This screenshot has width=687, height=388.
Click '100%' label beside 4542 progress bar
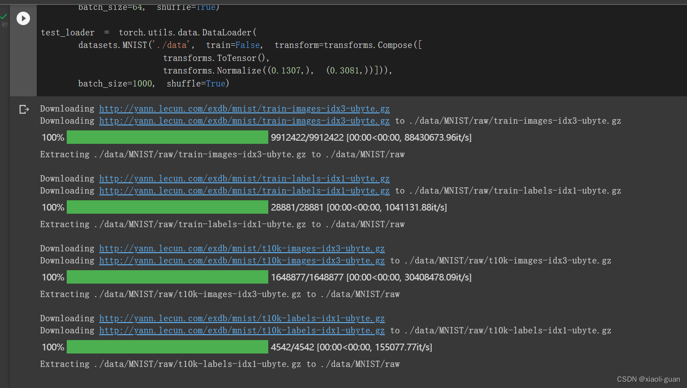tap(53, 347)
